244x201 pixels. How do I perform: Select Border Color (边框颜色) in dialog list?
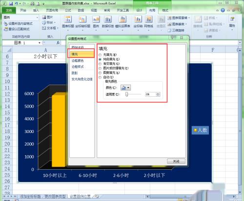pos(78,61)
